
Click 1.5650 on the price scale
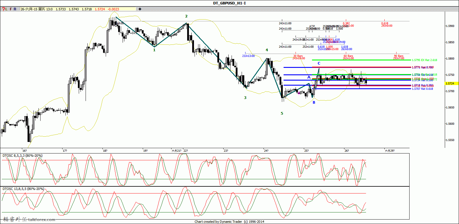coord(450,107)
